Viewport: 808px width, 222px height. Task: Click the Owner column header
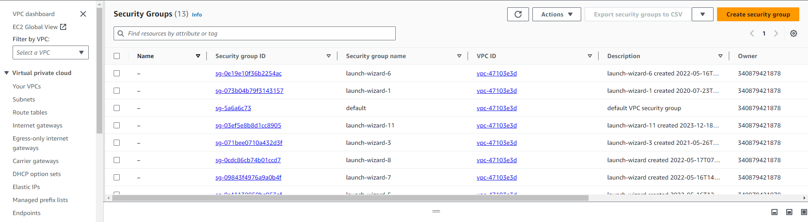[x=747, y=56]
